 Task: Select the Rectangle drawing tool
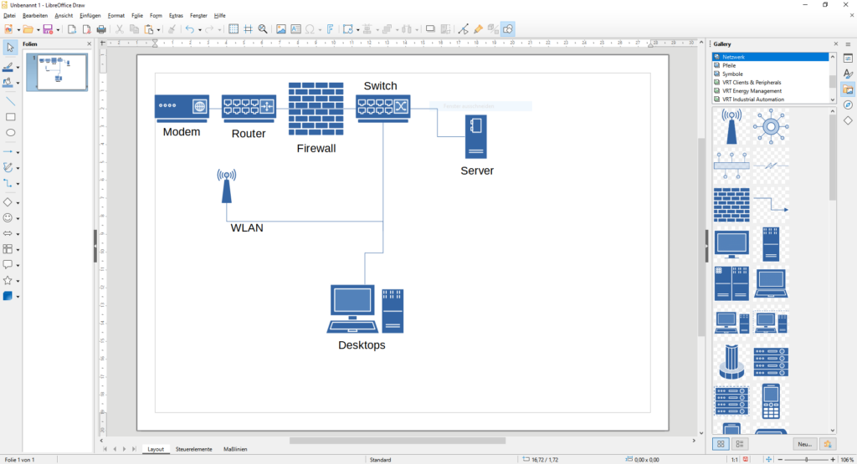pos(11,117)
